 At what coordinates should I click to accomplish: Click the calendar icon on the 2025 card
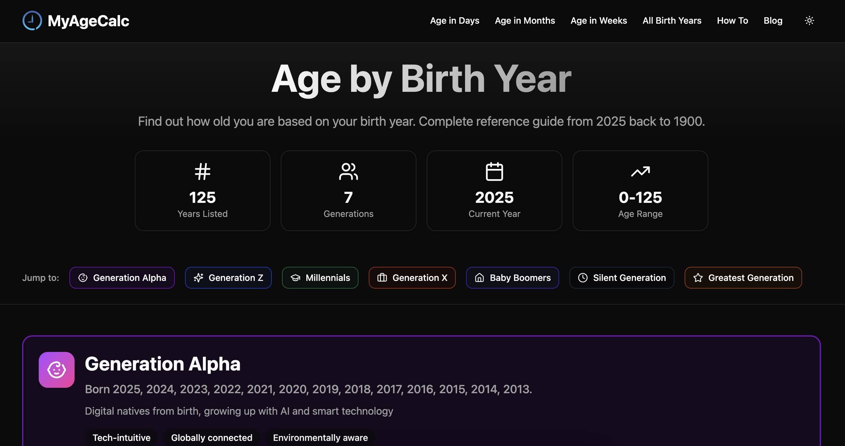(494, 171)
